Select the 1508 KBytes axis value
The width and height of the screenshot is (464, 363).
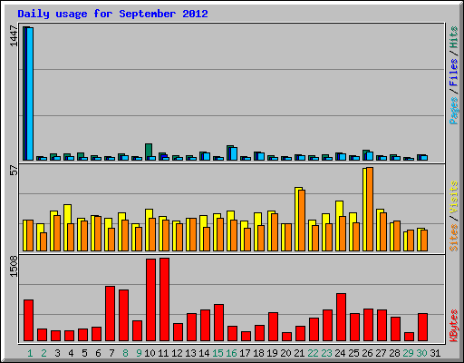14,266
